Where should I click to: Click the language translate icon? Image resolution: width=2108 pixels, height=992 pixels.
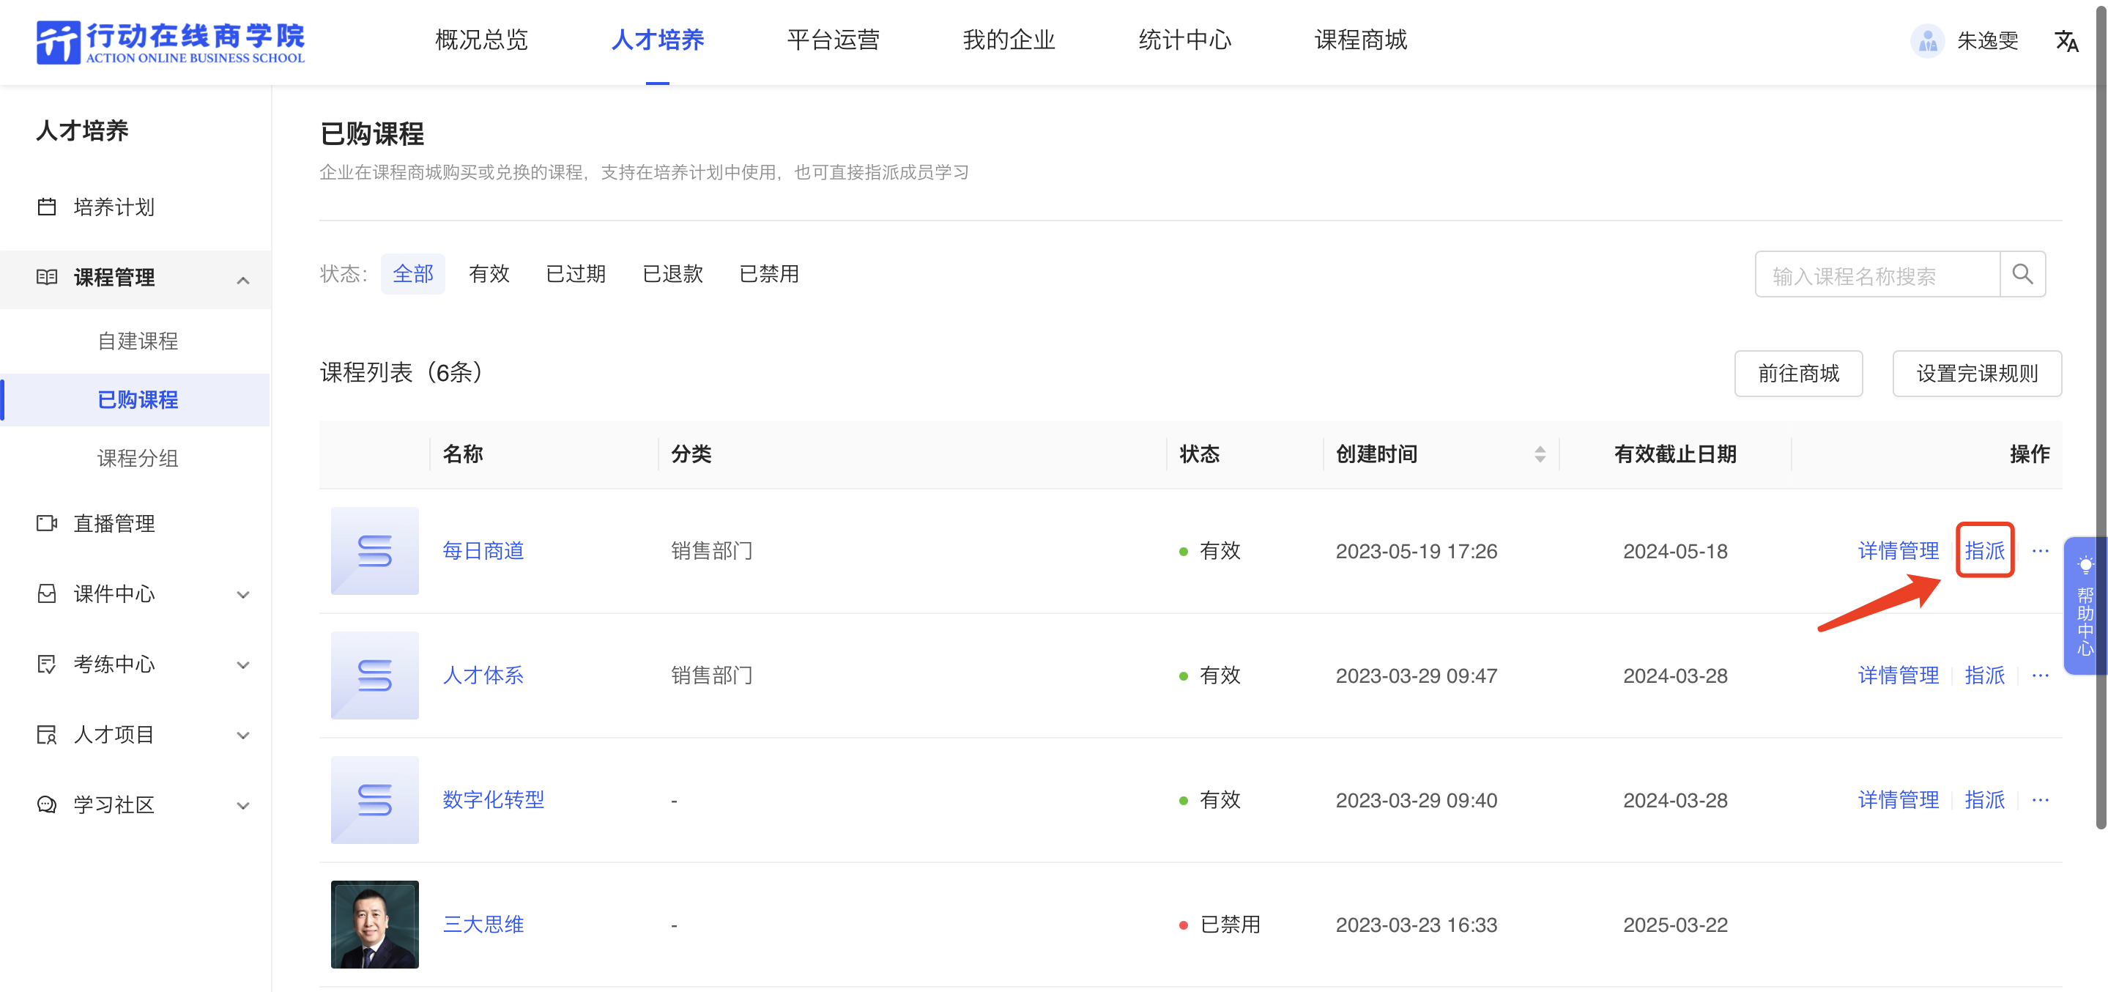coord(2066,41)
